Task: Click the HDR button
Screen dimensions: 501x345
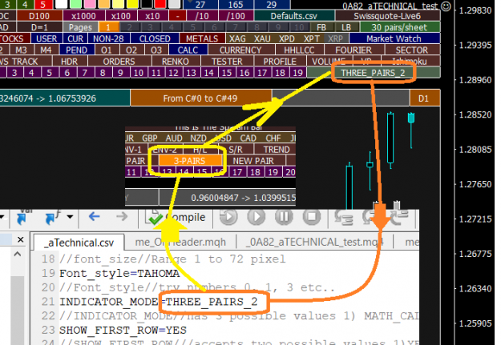Action: tap(69, 62)
